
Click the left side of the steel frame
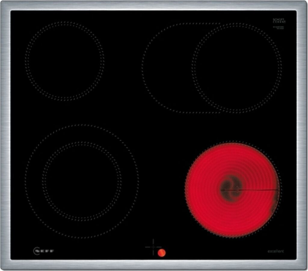(5, 135)
